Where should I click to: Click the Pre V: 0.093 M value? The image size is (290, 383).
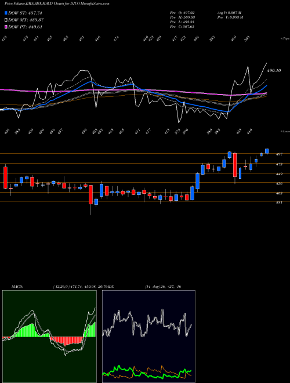[x=230, y=17]
